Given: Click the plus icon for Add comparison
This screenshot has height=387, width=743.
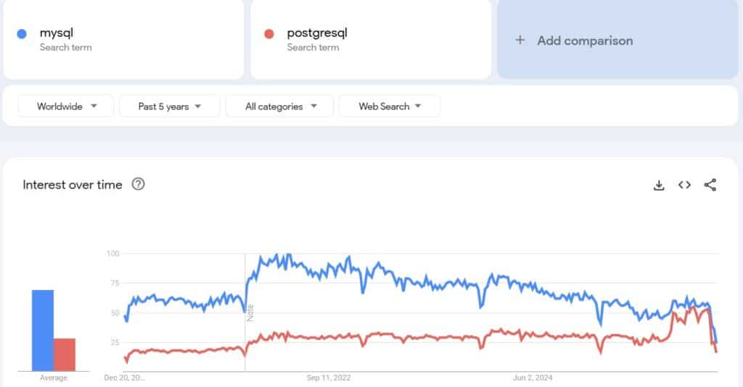Looking at the screenshot, I should click(x=520, y=41).
